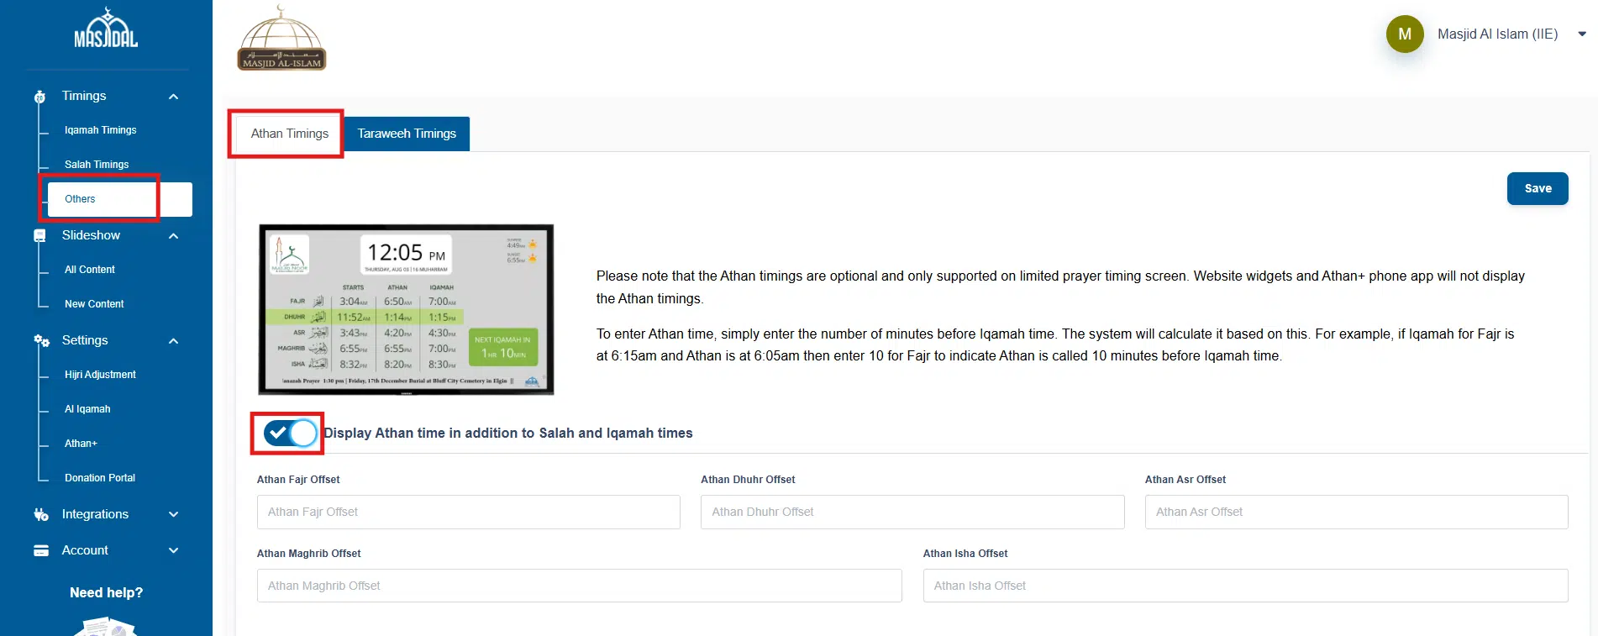Click the Masjid Al-Islam dome logo
This screenshot has height=636, width=1598.
(x=281, y=39)
